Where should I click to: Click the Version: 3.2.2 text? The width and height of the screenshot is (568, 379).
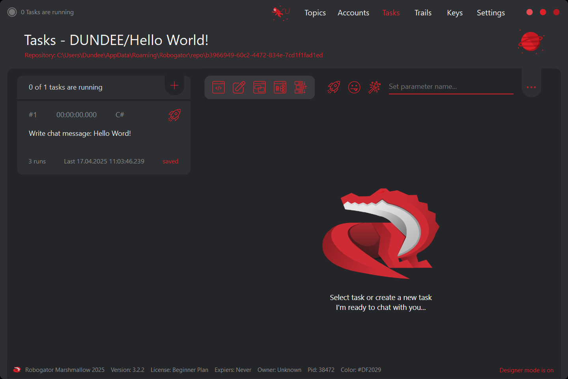[127, 370]
